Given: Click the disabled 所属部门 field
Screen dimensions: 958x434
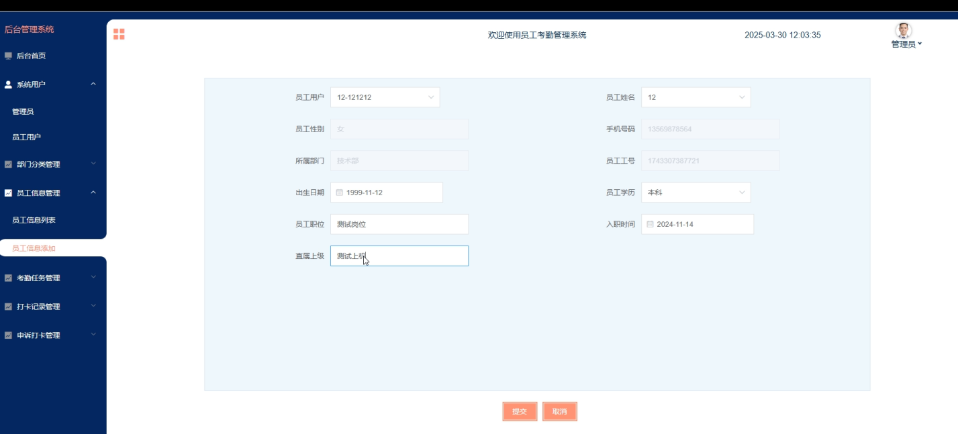Looking at the screenshot, I should pyautogui.click(x=399, y=160).
